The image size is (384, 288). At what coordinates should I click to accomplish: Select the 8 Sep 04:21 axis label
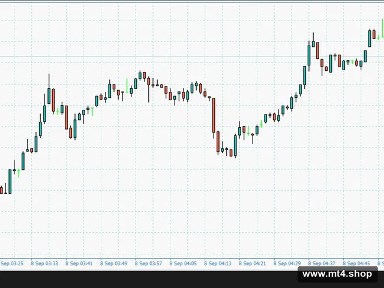point(252,263)
